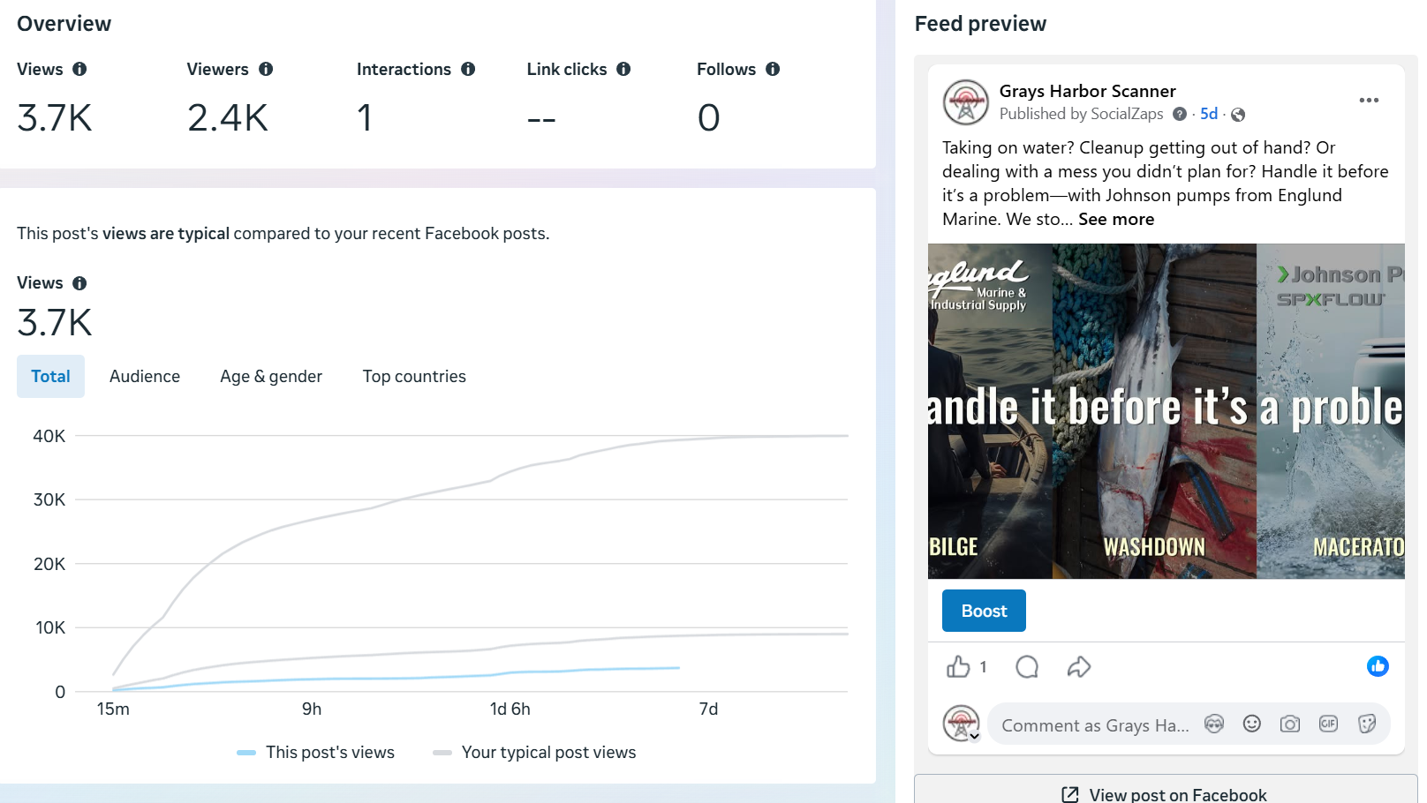Click the blue like reaction badge
The height and width of the screenshot is (803, 1427).
1378,666
